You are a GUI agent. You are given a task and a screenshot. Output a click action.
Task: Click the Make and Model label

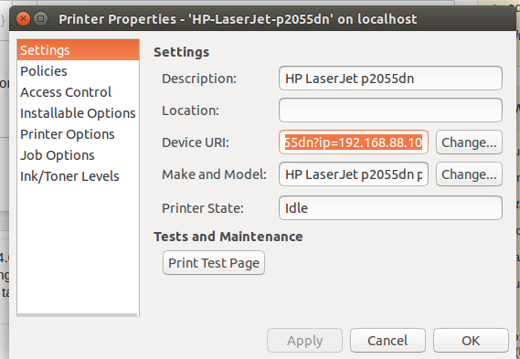214,174
